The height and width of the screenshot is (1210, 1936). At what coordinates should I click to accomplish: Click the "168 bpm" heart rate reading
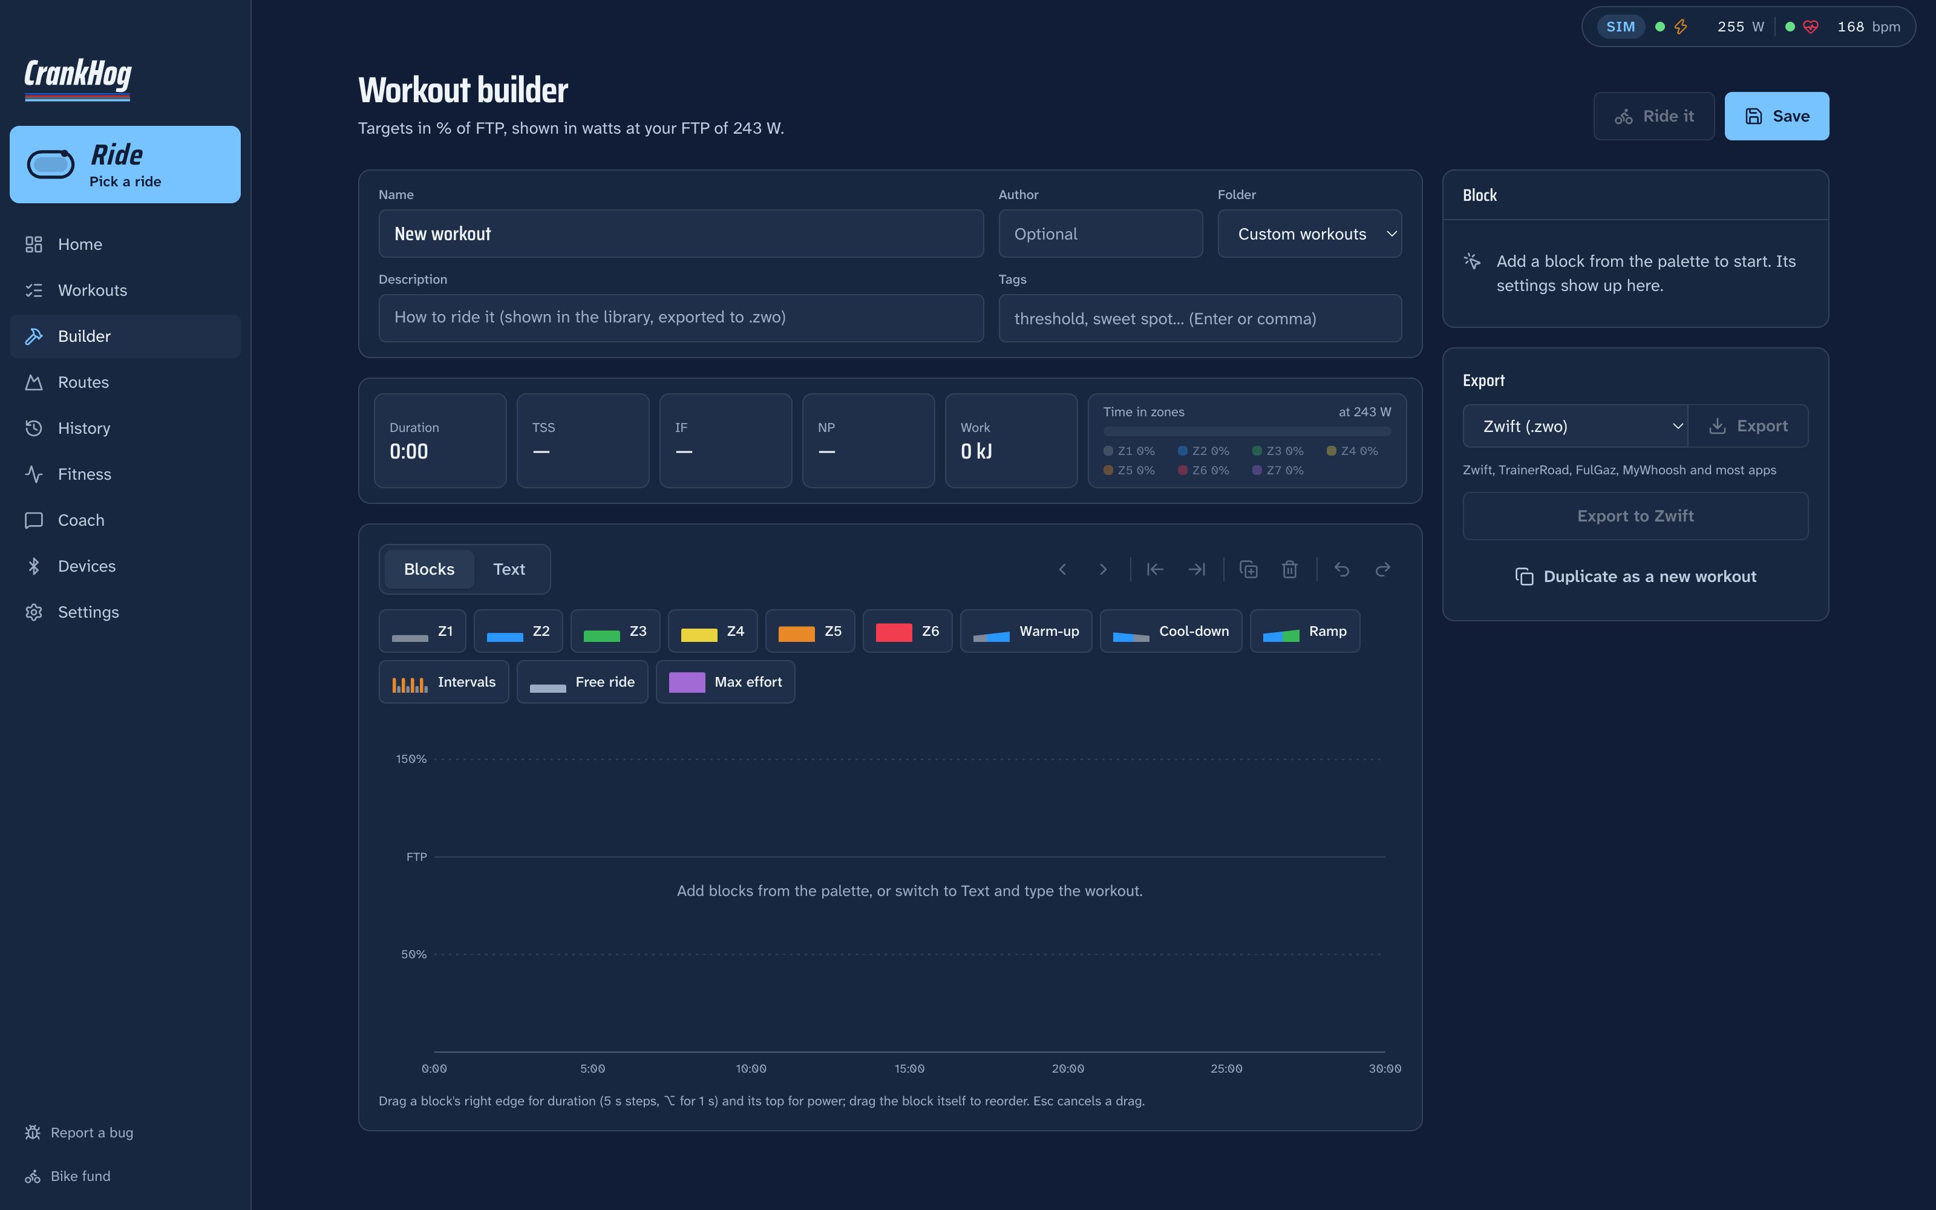1868,27
